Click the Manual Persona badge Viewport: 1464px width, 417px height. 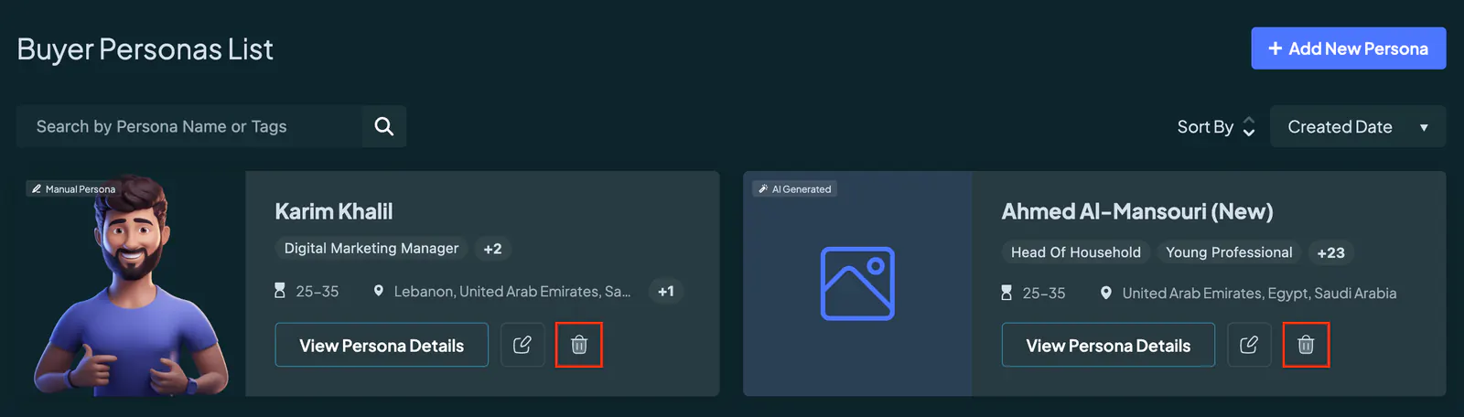73,189
